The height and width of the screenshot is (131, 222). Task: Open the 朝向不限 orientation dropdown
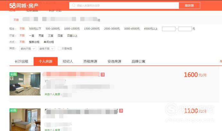tap(28, 48)
